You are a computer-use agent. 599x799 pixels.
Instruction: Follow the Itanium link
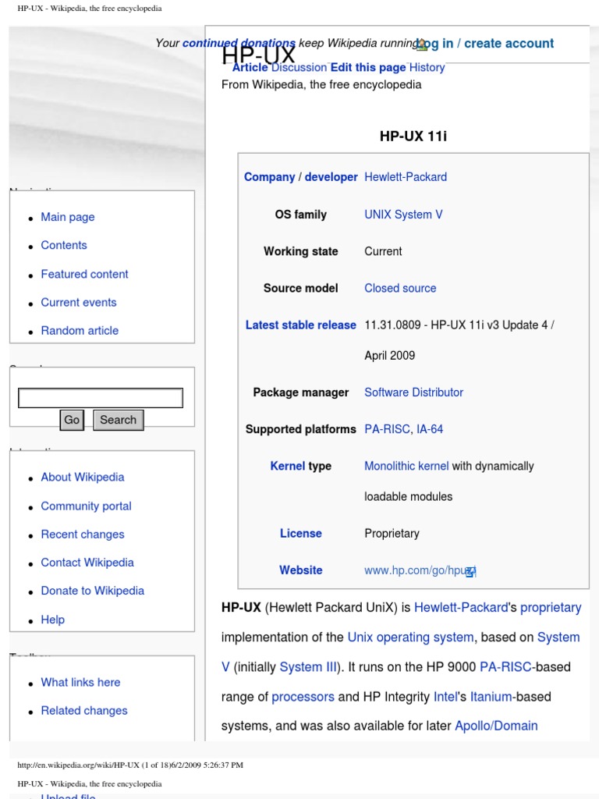[x=491, y=697]
